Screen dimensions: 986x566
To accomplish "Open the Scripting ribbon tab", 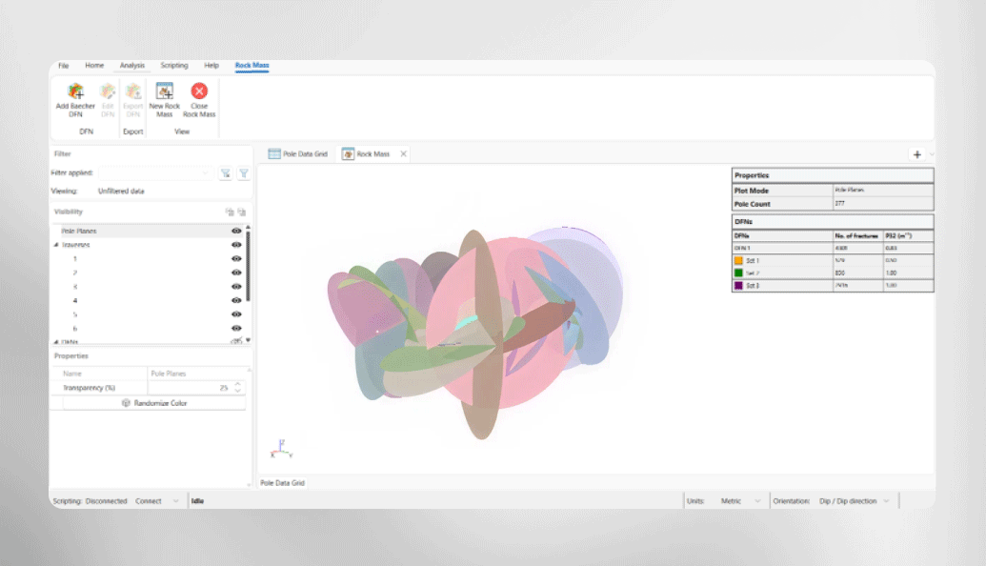I will 174,66.
